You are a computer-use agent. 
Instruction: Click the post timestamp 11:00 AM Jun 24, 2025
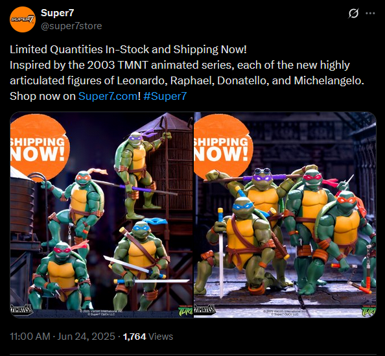point(62,337)
